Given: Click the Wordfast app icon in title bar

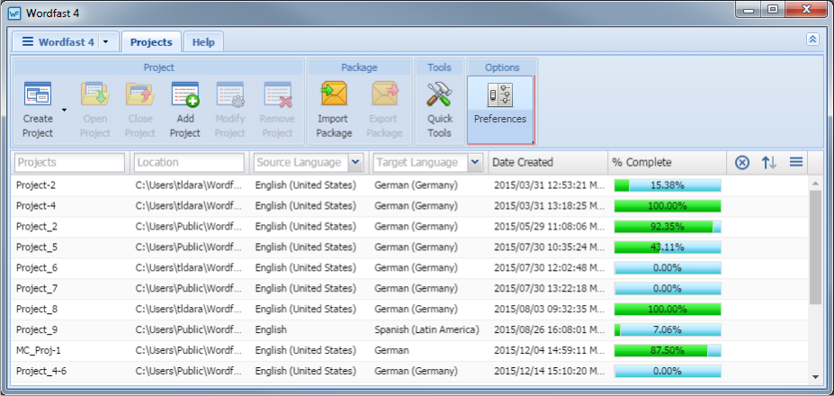Looking at the screenshot, I should [14, 13].
